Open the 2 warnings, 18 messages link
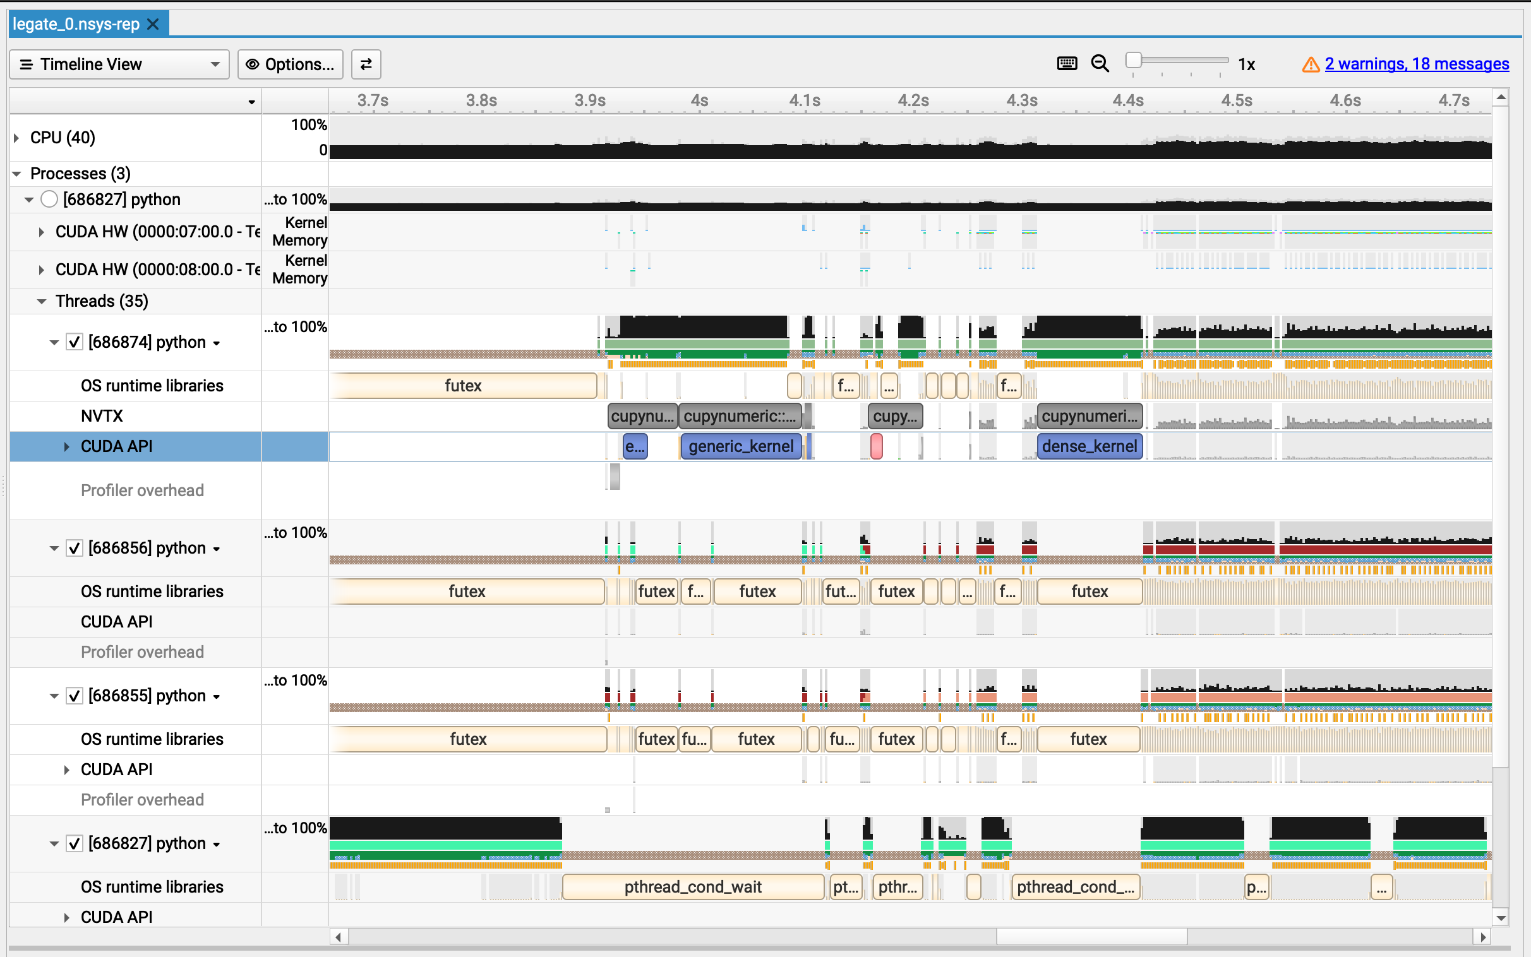This screenshot has height=957, width=1531. click(1417, 64)
